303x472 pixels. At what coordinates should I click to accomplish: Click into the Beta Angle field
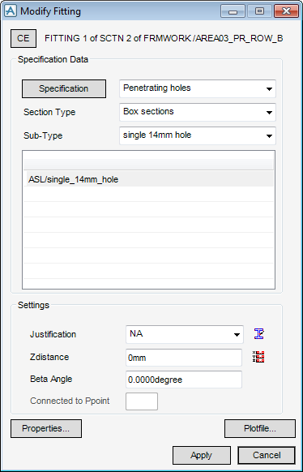184,380
